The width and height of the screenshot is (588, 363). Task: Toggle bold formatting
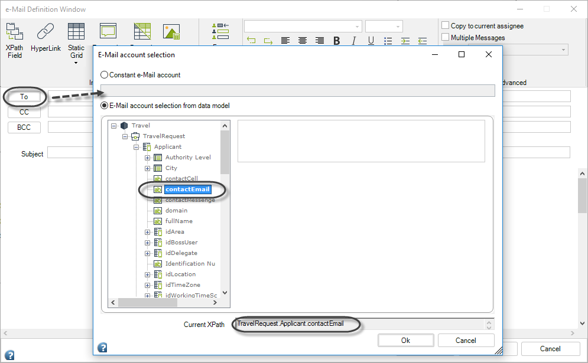point(336,41)
